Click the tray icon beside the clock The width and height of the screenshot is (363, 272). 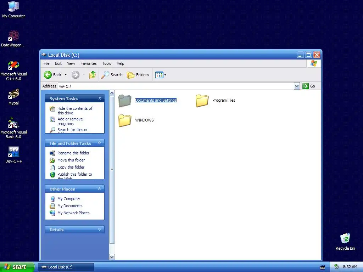pos(336,267)
